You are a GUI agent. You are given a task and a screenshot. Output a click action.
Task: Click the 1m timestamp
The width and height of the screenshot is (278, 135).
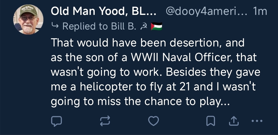pyautogui.click(x=260, y=12)
